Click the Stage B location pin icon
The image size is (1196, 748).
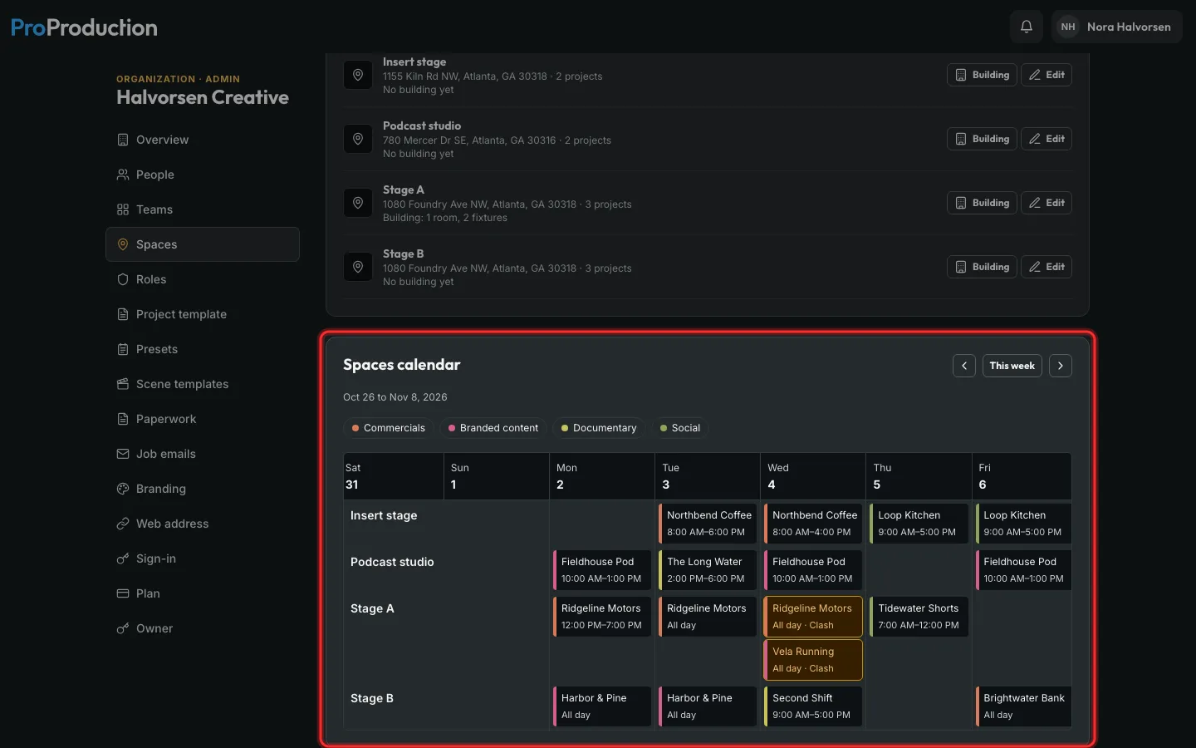click(x=358, y=267)
